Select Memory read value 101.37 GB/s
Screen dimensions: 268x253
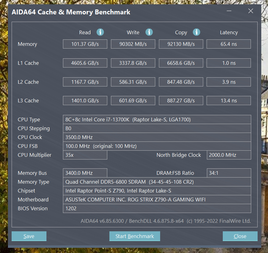tap(85, 44)
